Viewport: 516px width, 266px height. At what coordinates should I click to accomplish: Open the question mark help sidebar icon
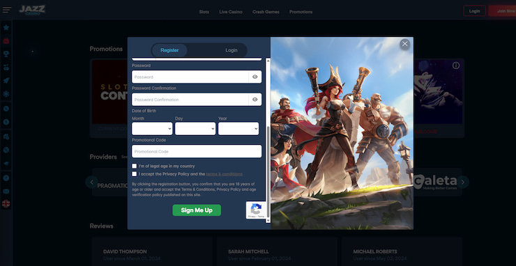[6, 178]
